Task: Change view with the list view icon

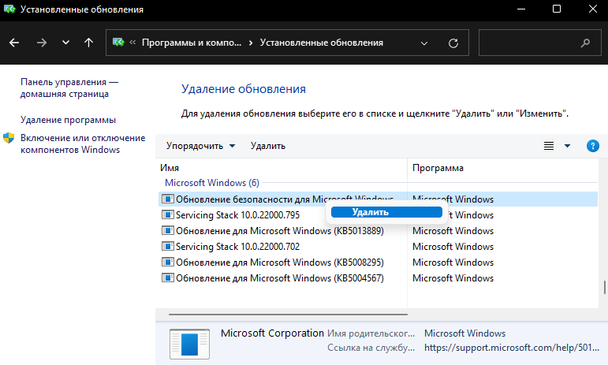Action: (549, 146)
